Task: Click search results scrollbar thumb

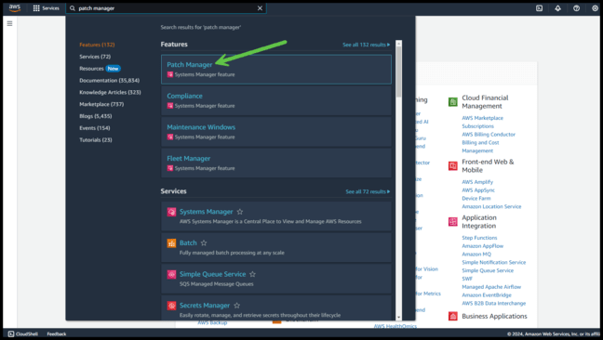Action: (399, 72)
